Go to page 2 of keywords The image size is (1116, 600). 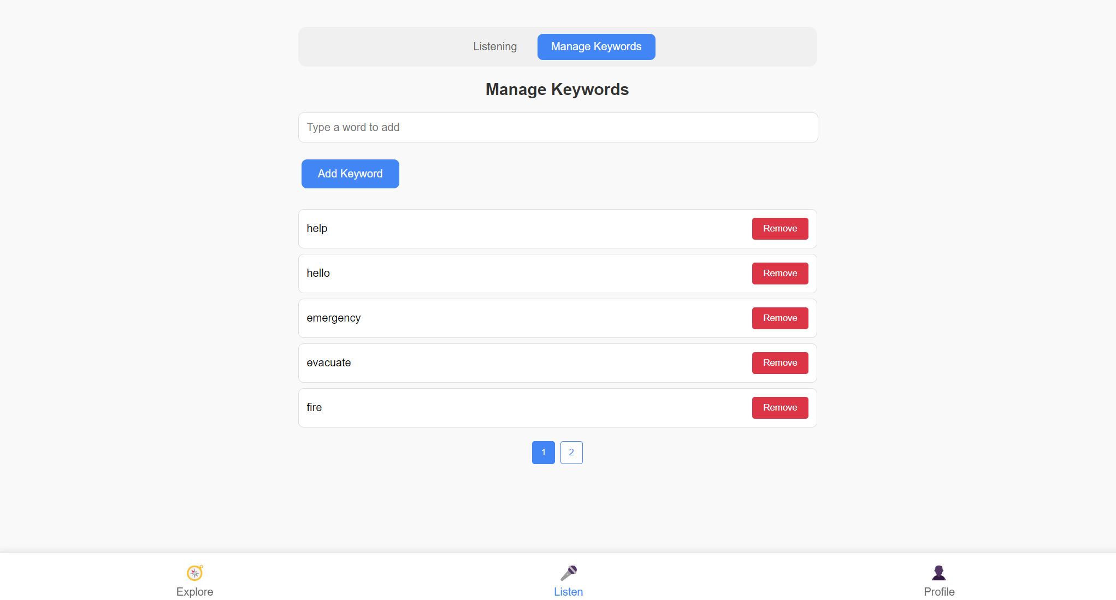pyautogui.click(x=571, y=453)
